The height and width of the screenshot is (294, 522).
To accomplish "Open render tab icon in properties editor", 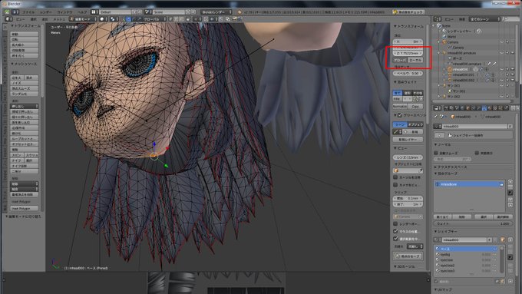I will [x=447, y=108].
